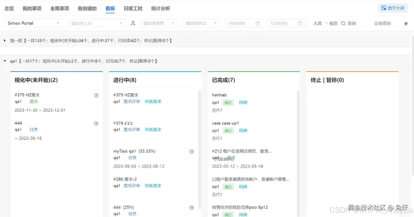Open the 请选择类型 type dropdown
Viewport: 414px width, 217px height.
[x=159, y=23]
